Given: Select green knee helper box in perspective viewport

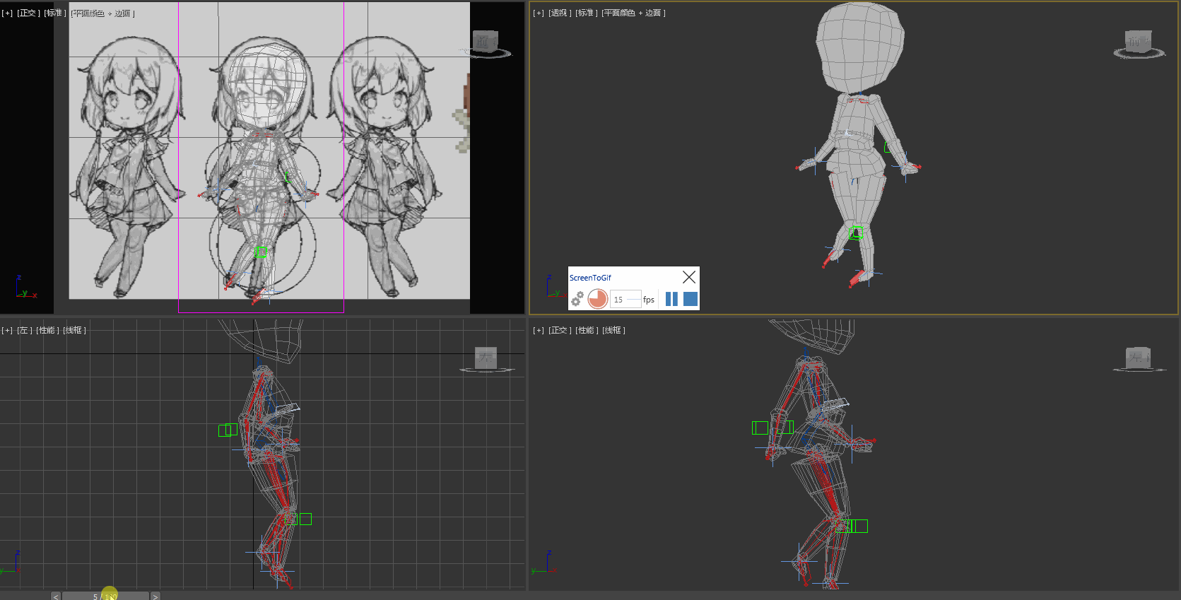Looking at the screenshot, I should [x=857, y=233].
